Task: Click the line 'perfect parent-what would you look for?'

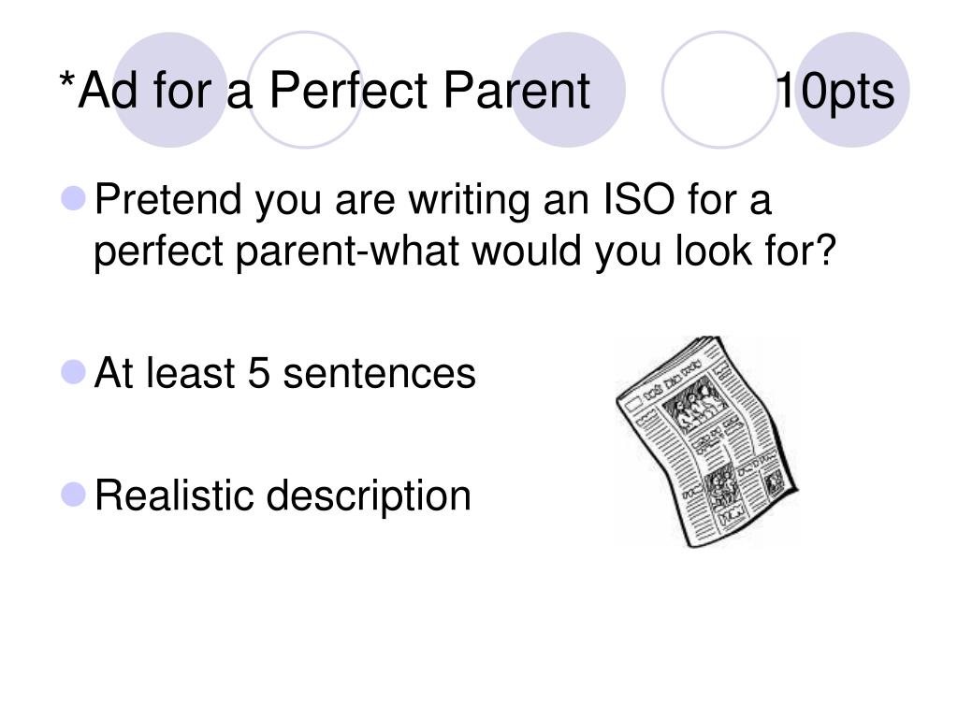Action: pos(464,251)
